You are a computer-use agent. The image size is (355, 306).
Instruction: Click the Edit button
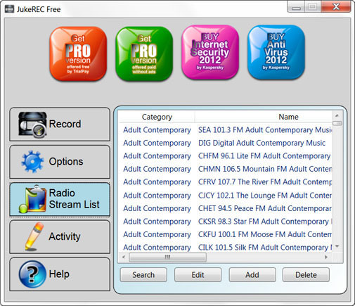click(198, 275)
